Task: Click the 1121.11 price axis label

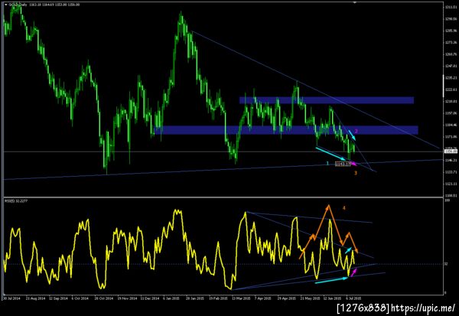Action: [451, 184]
